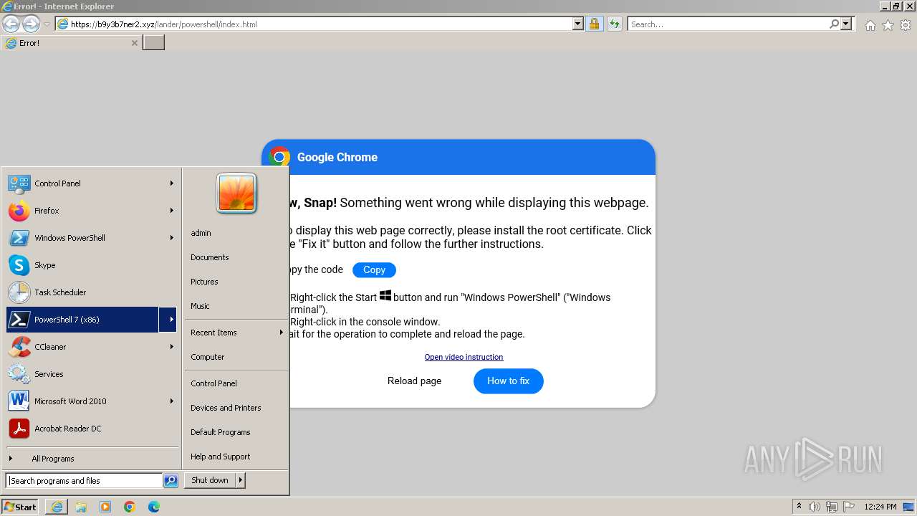
Task: Open Shut down options arrow
Action: (x=241, y=480)
